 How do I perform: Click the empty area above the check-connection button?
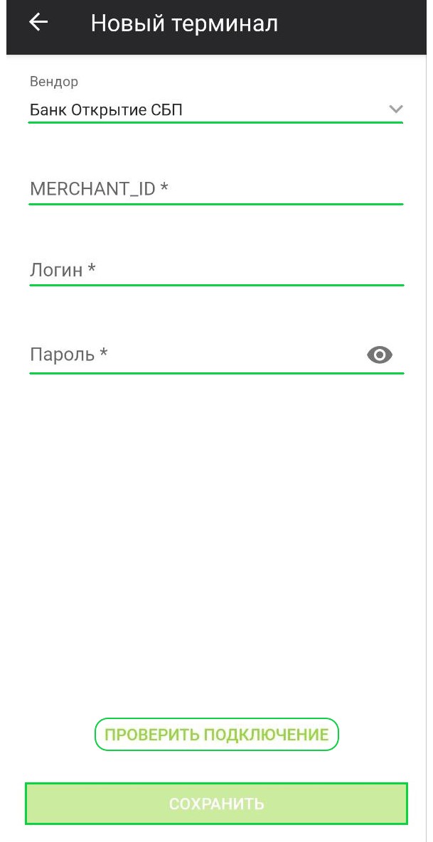(216, 542)
